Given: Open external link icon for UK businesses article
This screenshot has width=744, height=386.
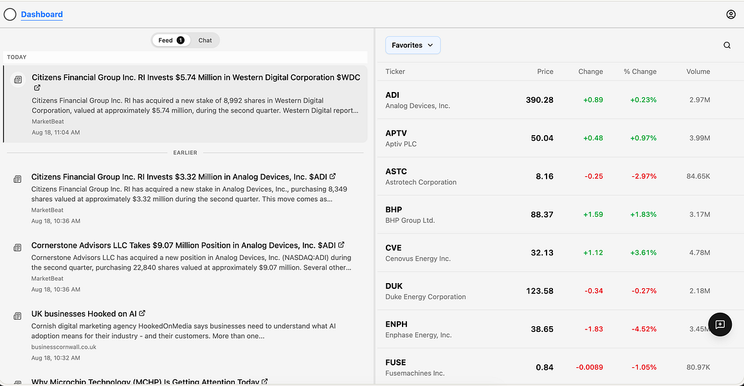Looking at the screenshot, I should tap(142, 313).
